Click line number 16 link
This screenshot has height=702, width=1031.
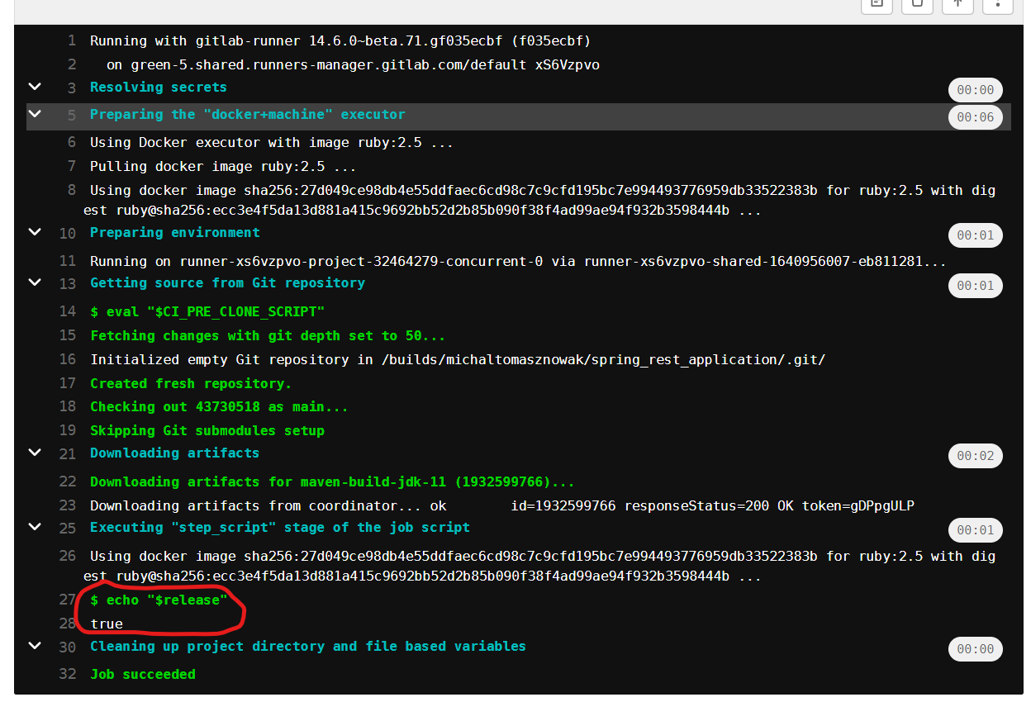click(x=67, y=359)
